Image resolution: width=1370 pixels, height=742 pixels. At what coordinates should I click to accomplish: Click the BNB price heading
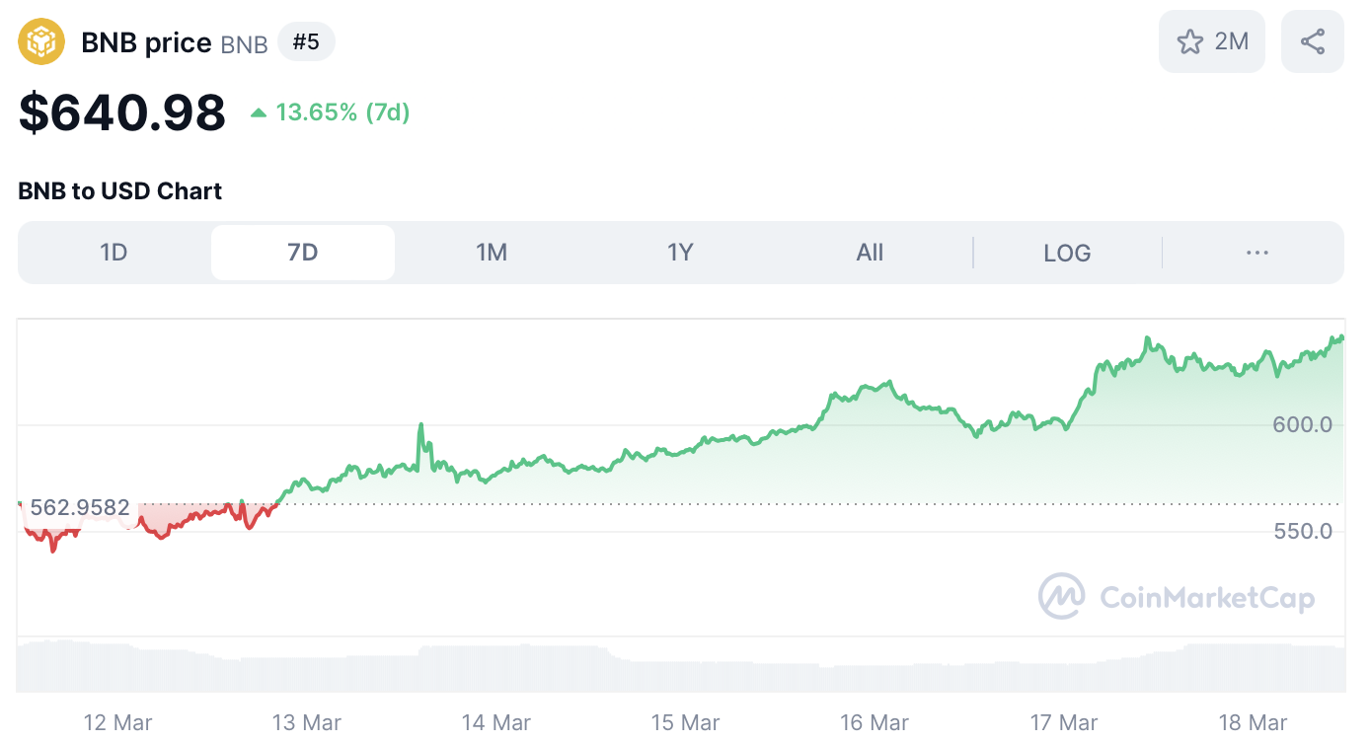pyautogui.click(x=146, y=42)
